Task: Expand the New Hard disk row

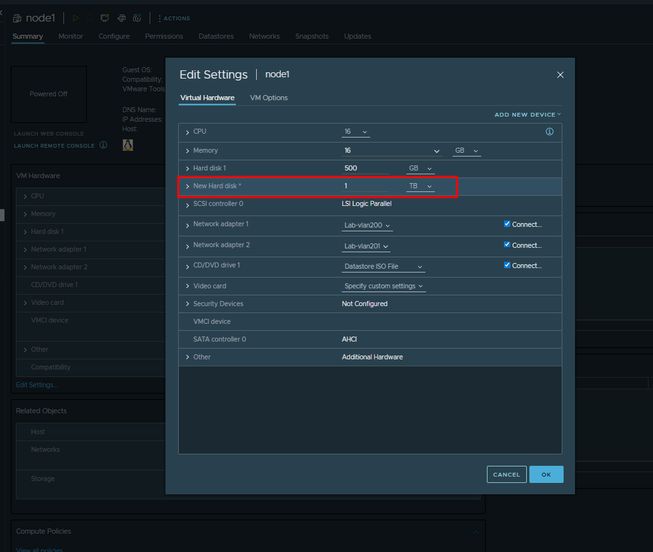Action: [188, 186]
